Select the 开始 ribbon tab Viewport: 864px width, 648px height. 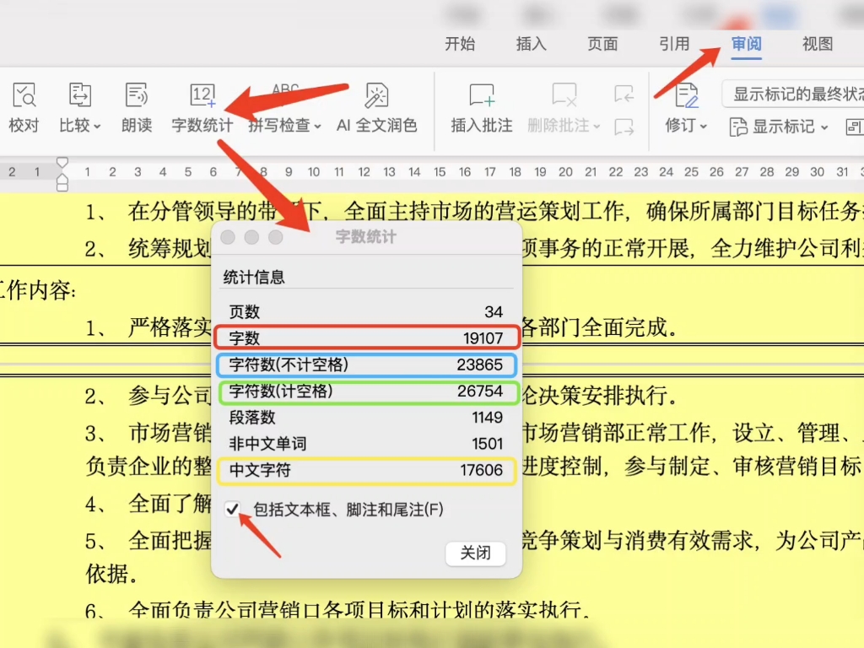pos(460,44)
